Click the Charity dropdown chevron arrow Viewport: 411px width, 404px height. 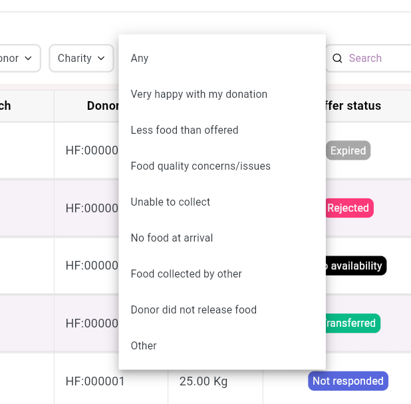click(x=101, y=58)
